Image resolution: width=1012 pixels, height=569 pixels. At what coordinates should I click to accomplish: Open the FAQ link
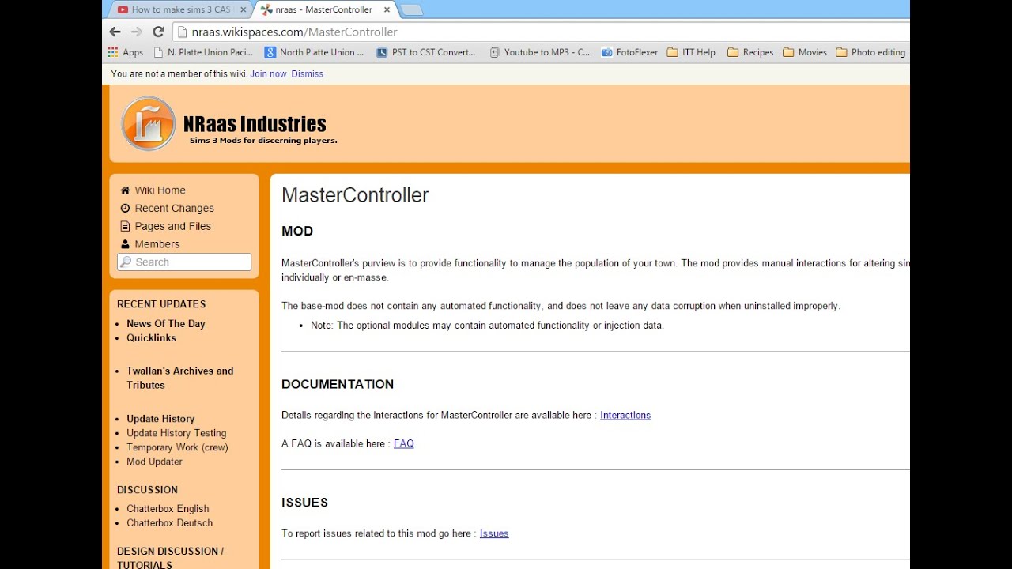click(x=404, y=444)
